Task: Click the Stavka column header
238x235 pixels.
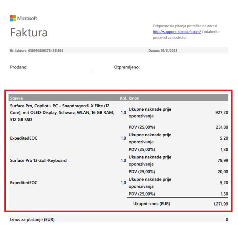Action: (16, 98)
